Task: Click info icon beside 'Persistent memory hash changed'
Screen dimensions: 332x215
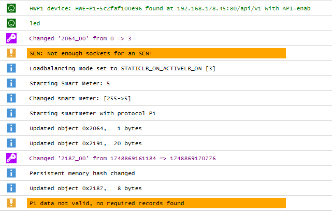Action: [11, 173]
